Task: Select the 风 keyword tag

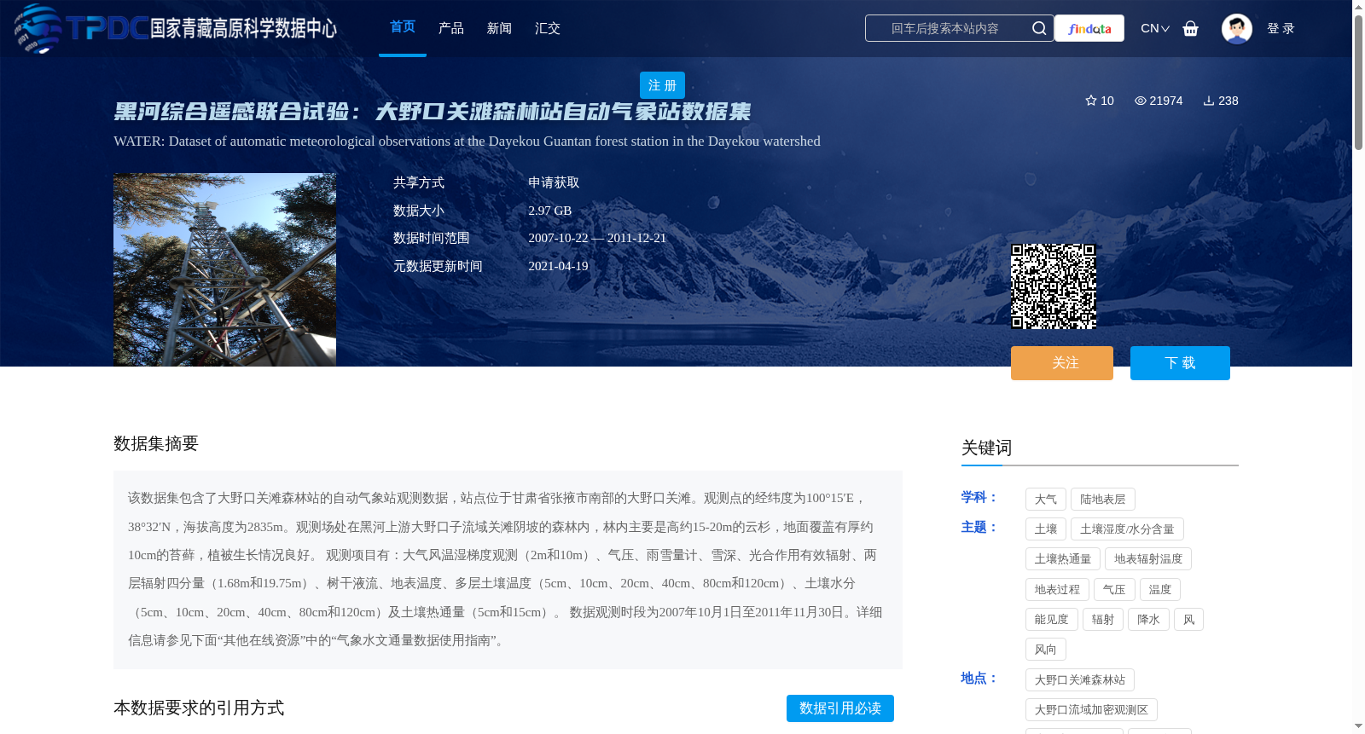Action: tap(1188, 620)
